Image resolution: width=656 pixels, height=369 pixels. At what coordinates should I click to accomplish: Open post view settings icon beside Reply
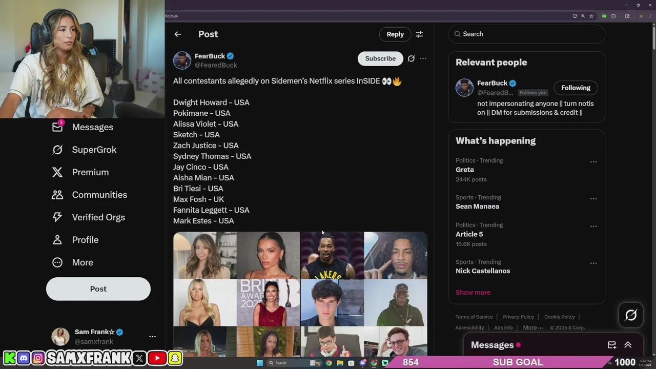(419, 34)
